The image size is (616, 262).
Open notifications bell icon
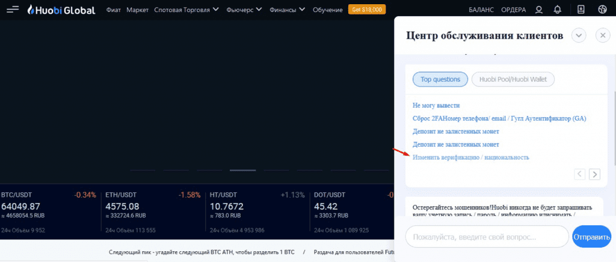click(x=557, y=10)
